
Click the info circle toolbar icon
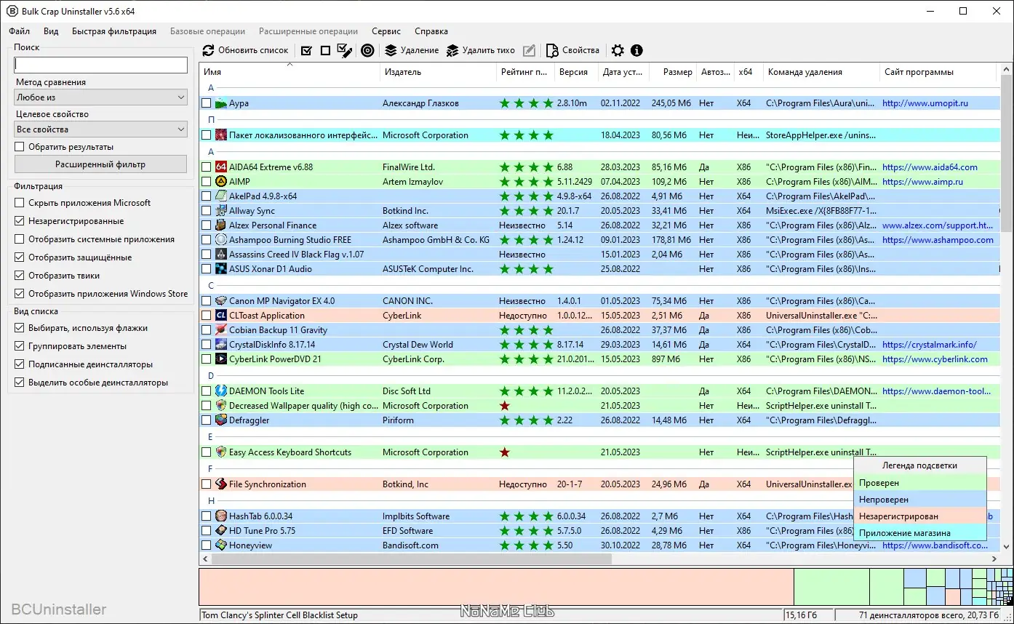(636, 50)
